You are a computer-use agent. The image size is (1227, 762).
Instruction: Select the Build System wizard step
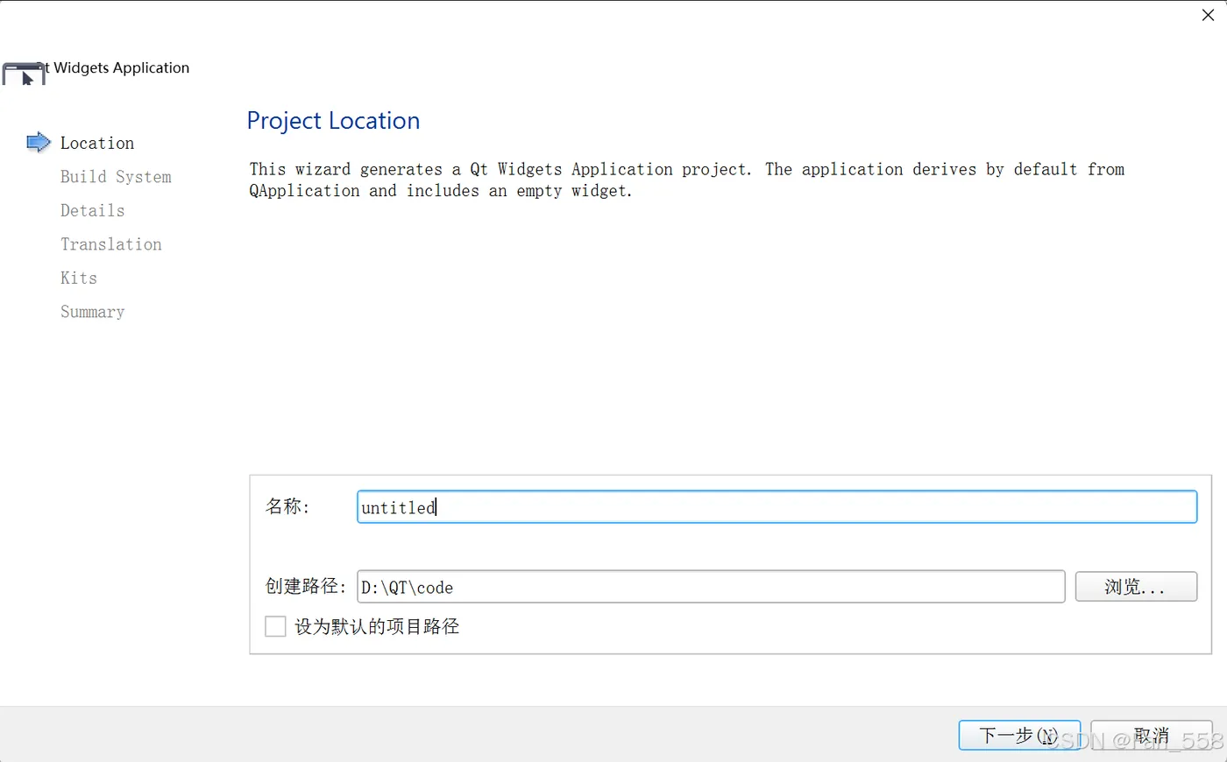[x=116, y=177]
